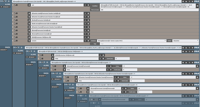Edit condition Puissance Libre Injecté > 900 Cellier

click(x=135, y=96)
